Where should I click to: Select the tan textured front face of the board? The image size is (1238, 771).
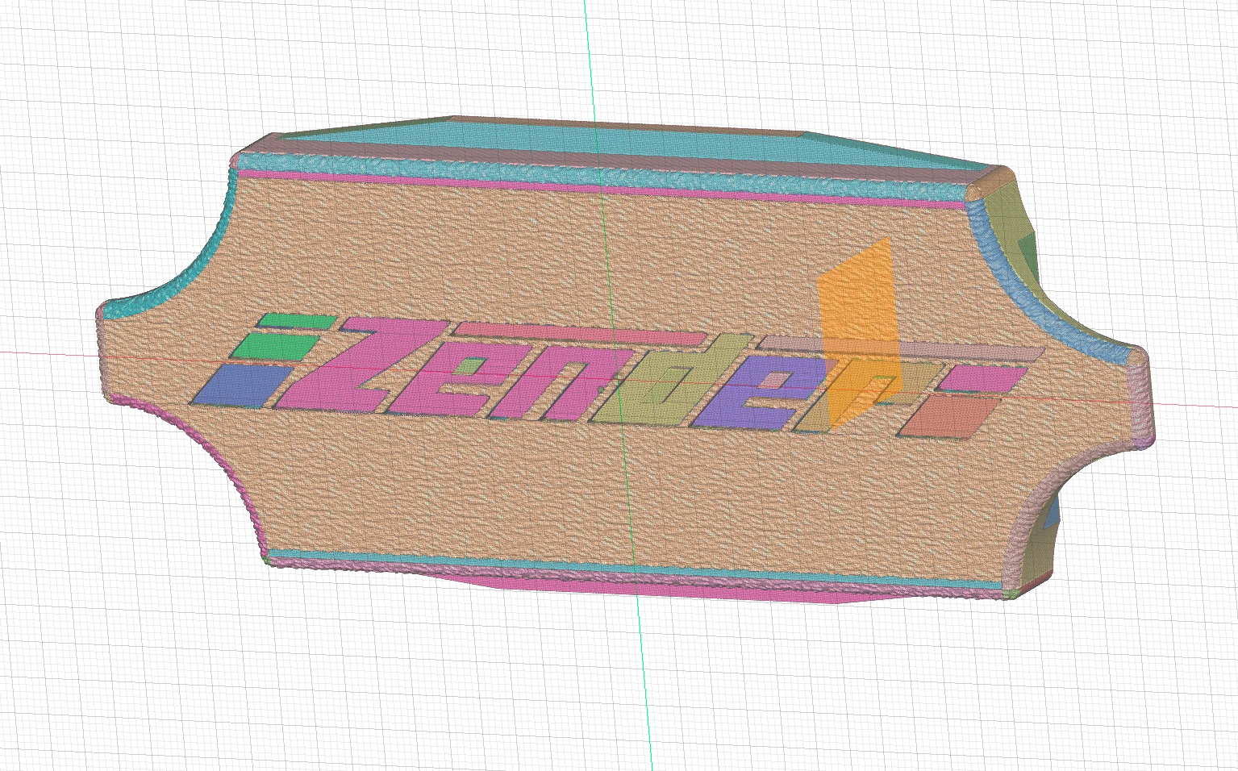pyautogui.click(x=484, y=484)
